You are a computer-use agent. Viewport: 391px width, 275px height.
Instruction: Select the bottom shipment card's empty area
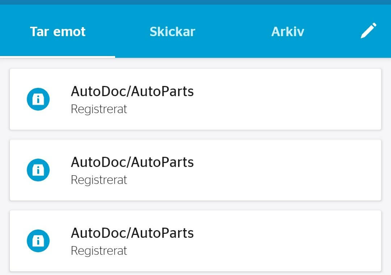(x=287, y=241)
